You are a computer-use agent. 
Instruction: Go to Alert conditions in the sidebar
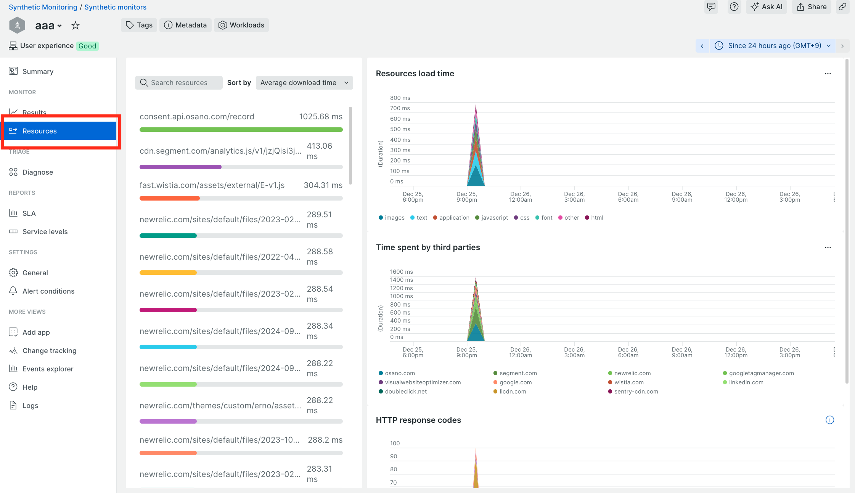[x=48, y=291]
